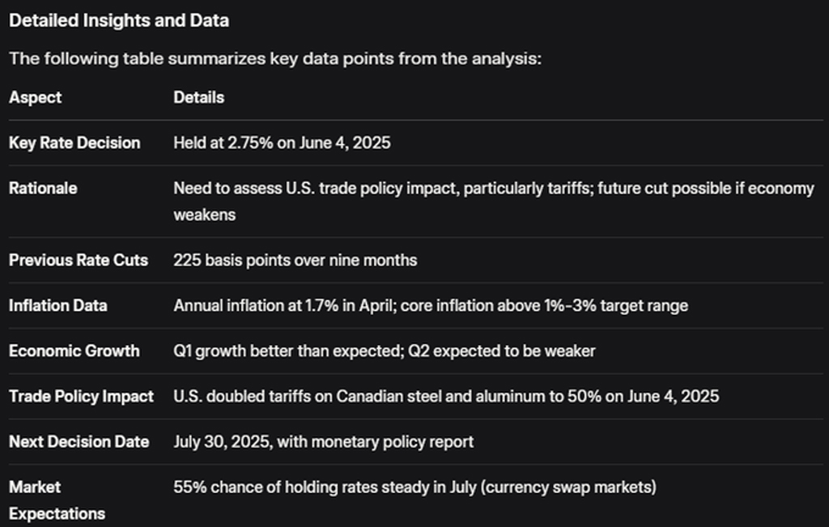
Task: Click the "Economic Growth" row label
Action: click(74, 351)
